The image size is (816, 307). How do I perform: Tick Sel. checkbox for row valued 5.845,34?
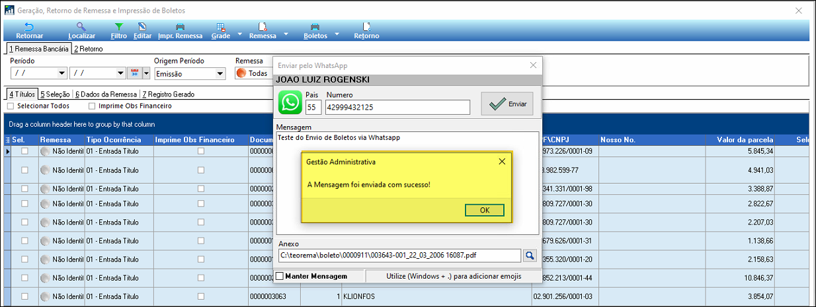pos(24,151)
